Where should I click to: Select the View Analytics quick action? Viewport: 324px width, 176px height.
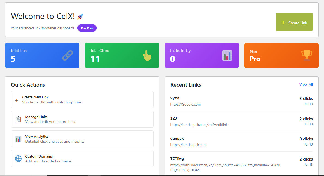82,139
